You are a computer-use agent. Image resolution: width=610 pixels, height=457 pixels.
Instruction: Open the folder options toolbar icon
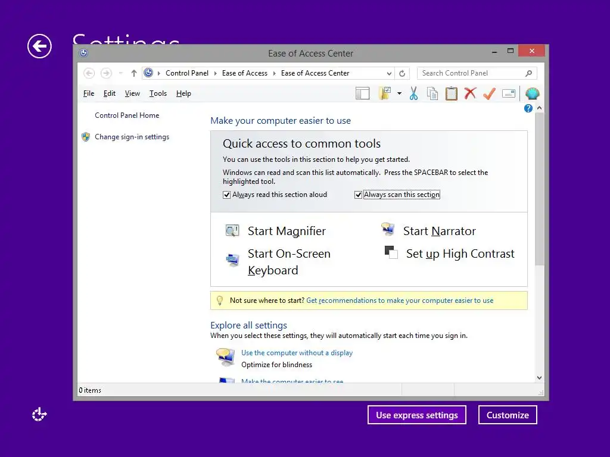point(385,93)
